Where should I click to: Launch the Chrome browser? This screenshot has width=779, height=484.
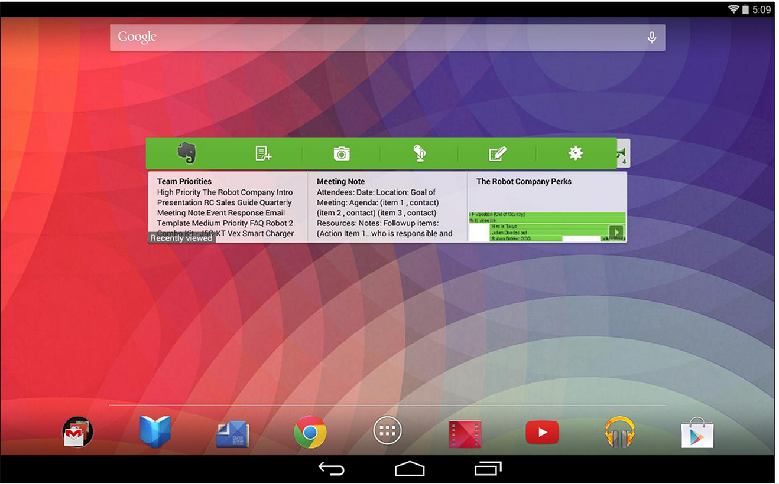point(310,433)
